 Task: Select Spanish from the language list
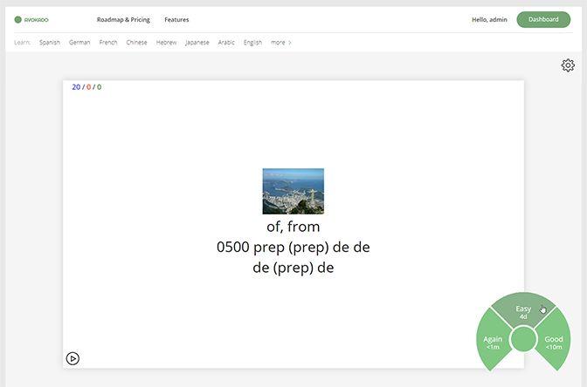[50, 42]
